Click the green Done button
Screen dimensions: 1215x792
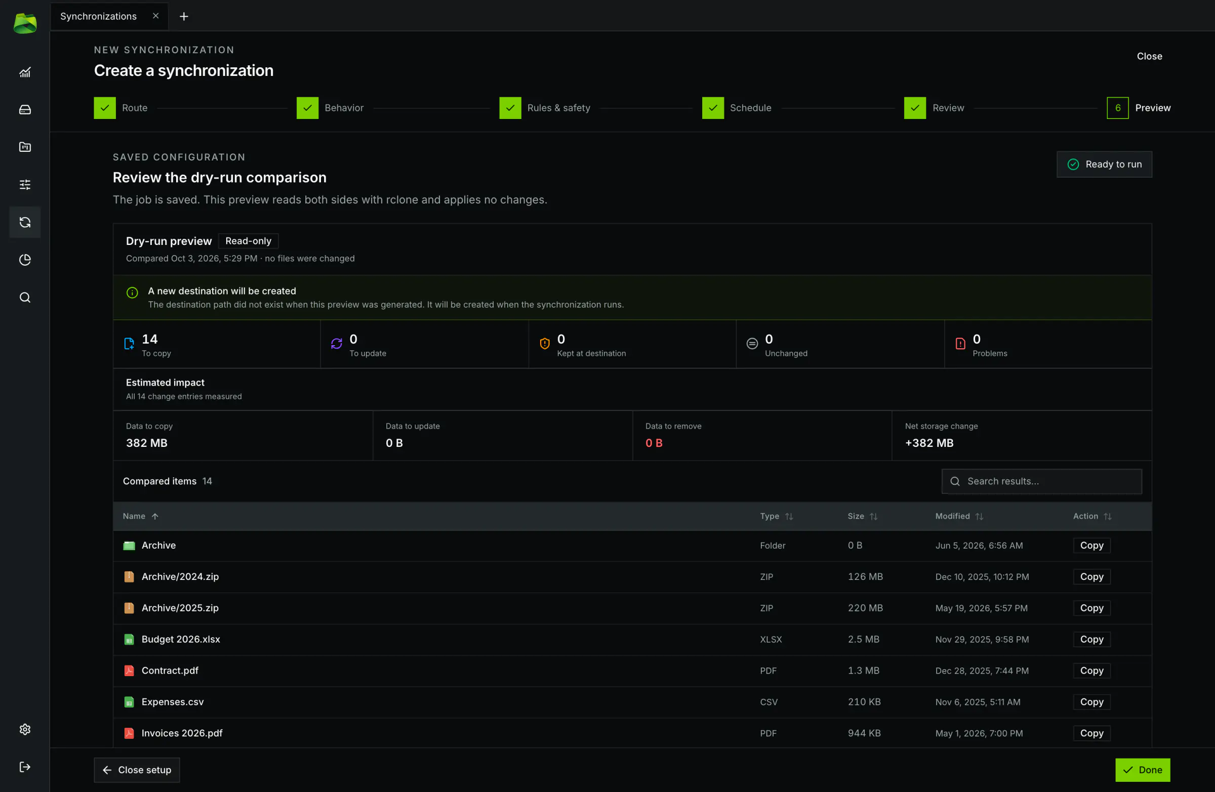[1143, 770]
